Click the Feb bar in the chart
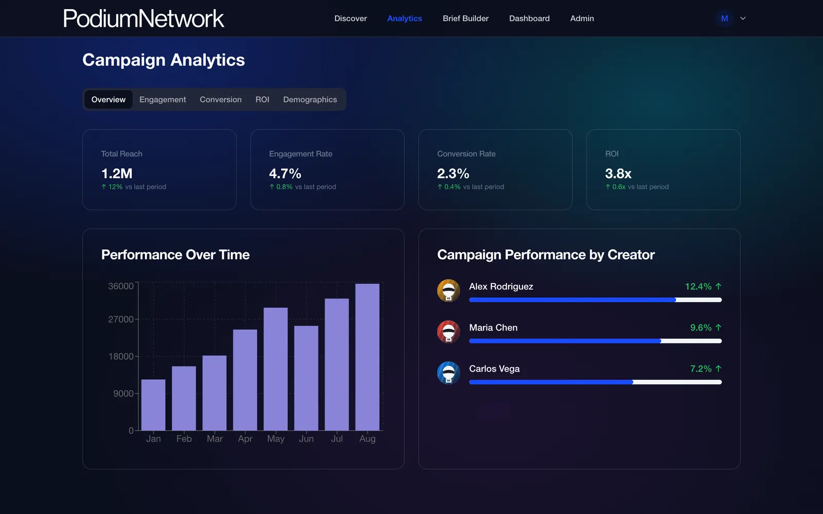The image size is (823, 514). pos(184,398)
